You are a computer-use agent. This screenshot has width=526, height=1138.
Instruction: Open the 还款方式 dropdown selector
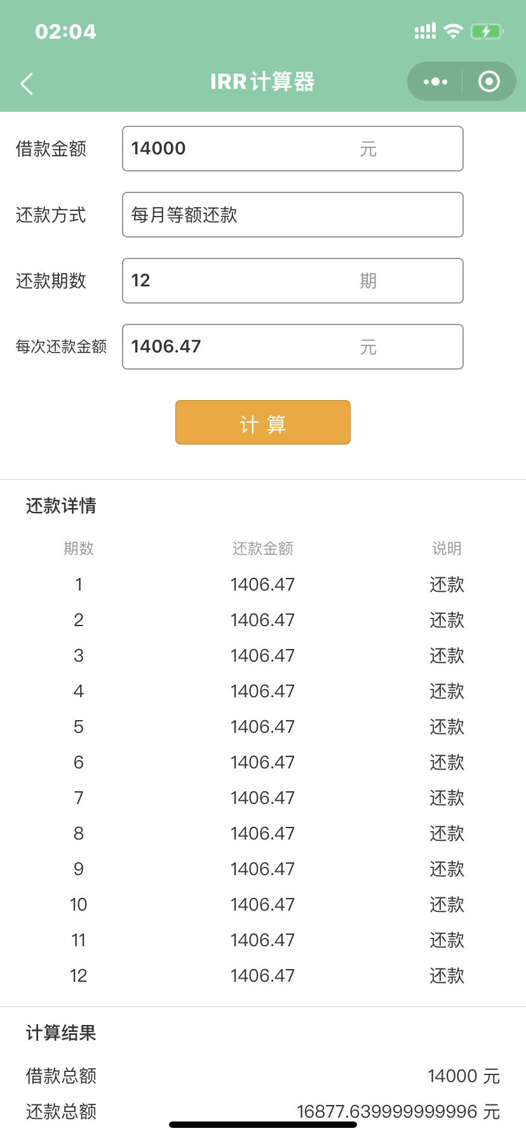(293, 215)
